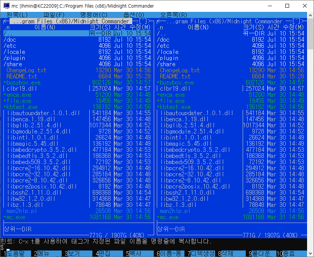314x257 pixels.
Task: Sort left panel by 이름(N) column
Action: click(45, 27)
